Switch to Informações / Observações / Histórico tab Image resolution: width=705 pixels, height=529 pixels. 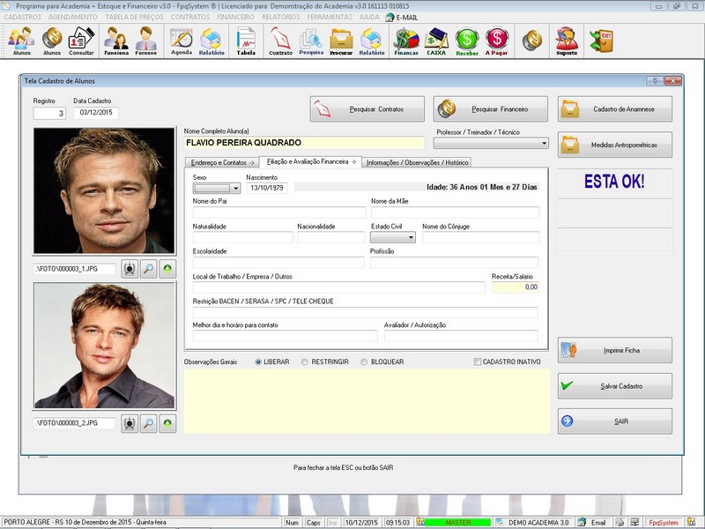pyautogui.click(x=417, y=162)
